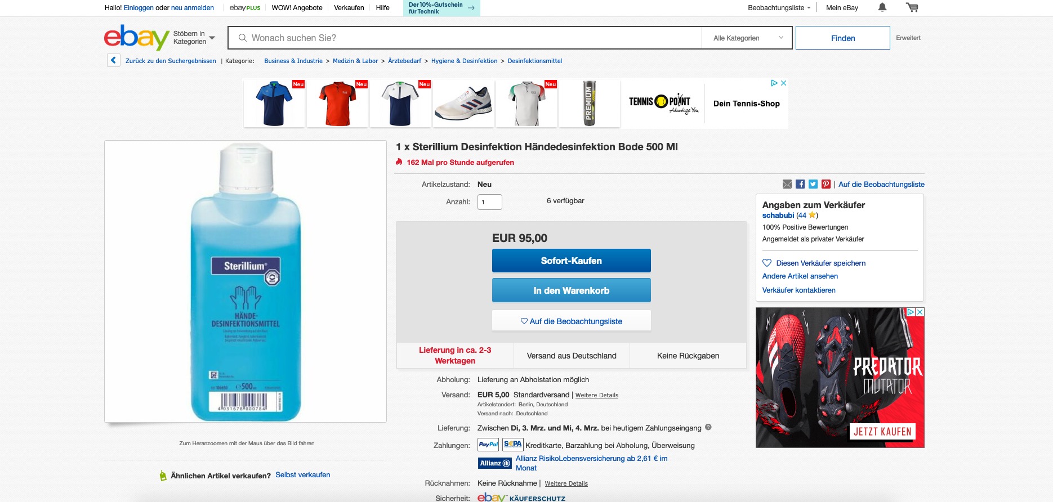Close the tennis banner ad
Screen dimensions: 1053x502
pyautogui.click(x=783, y=83)
